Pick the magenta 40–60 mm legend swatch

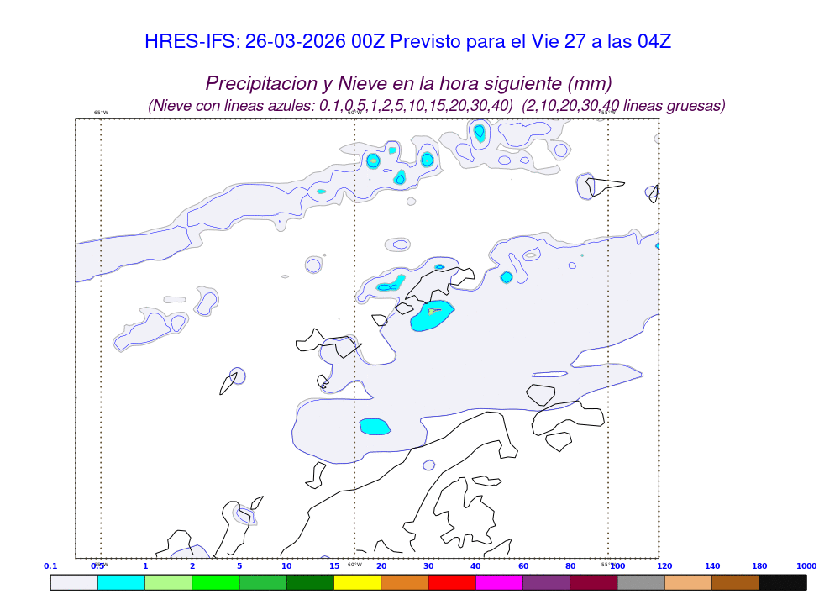(x=499, y=581)
